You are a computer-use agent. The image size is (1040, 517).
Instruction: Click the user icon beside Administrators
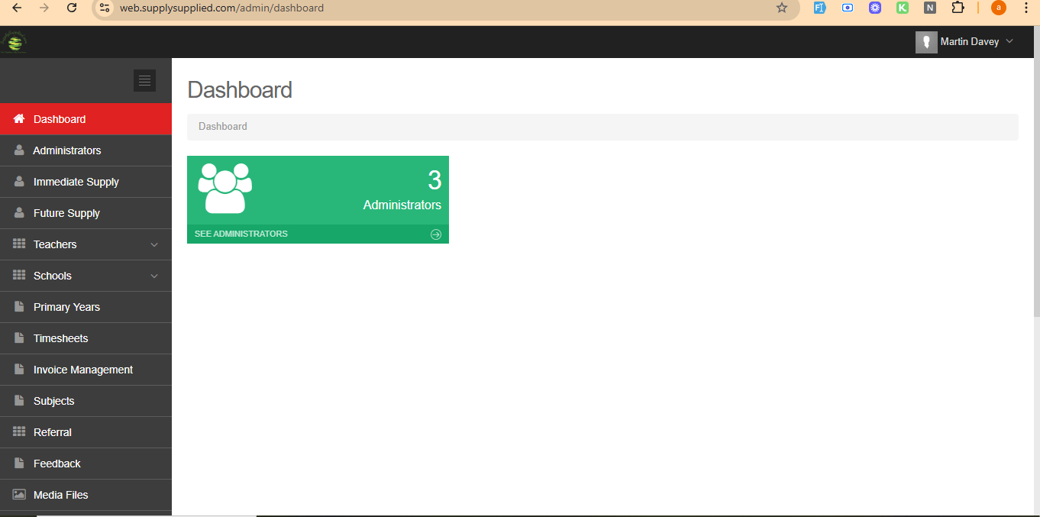pos(19,150)
